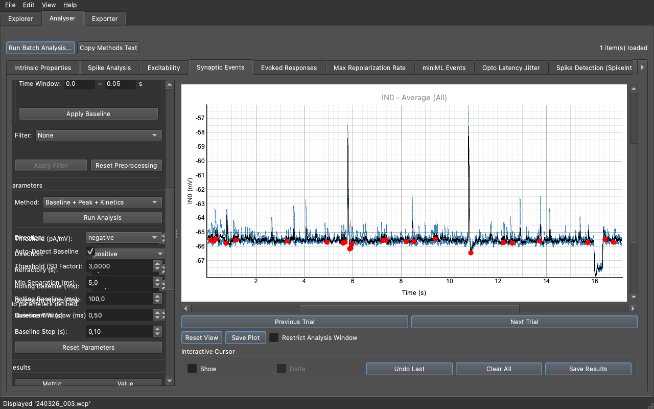Enable Restrict Analysis Window checkbox
654x409 pixels.
[x=274, y=338]
